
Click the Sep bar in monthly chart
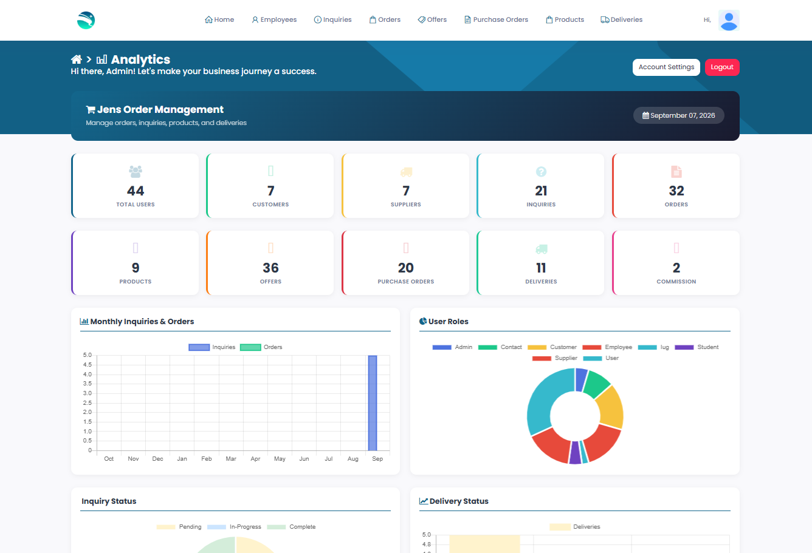point(373,403)
